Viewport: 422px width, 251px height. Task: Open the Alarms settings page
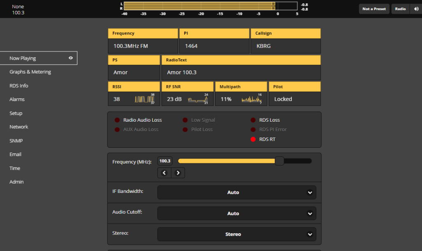coord(17,99)
